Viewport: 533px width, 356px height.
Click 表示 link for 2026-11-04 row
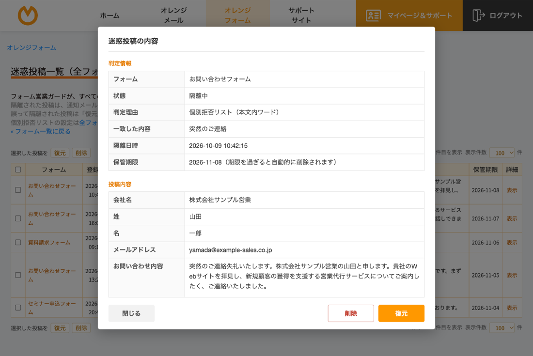(x=512, y=308)
